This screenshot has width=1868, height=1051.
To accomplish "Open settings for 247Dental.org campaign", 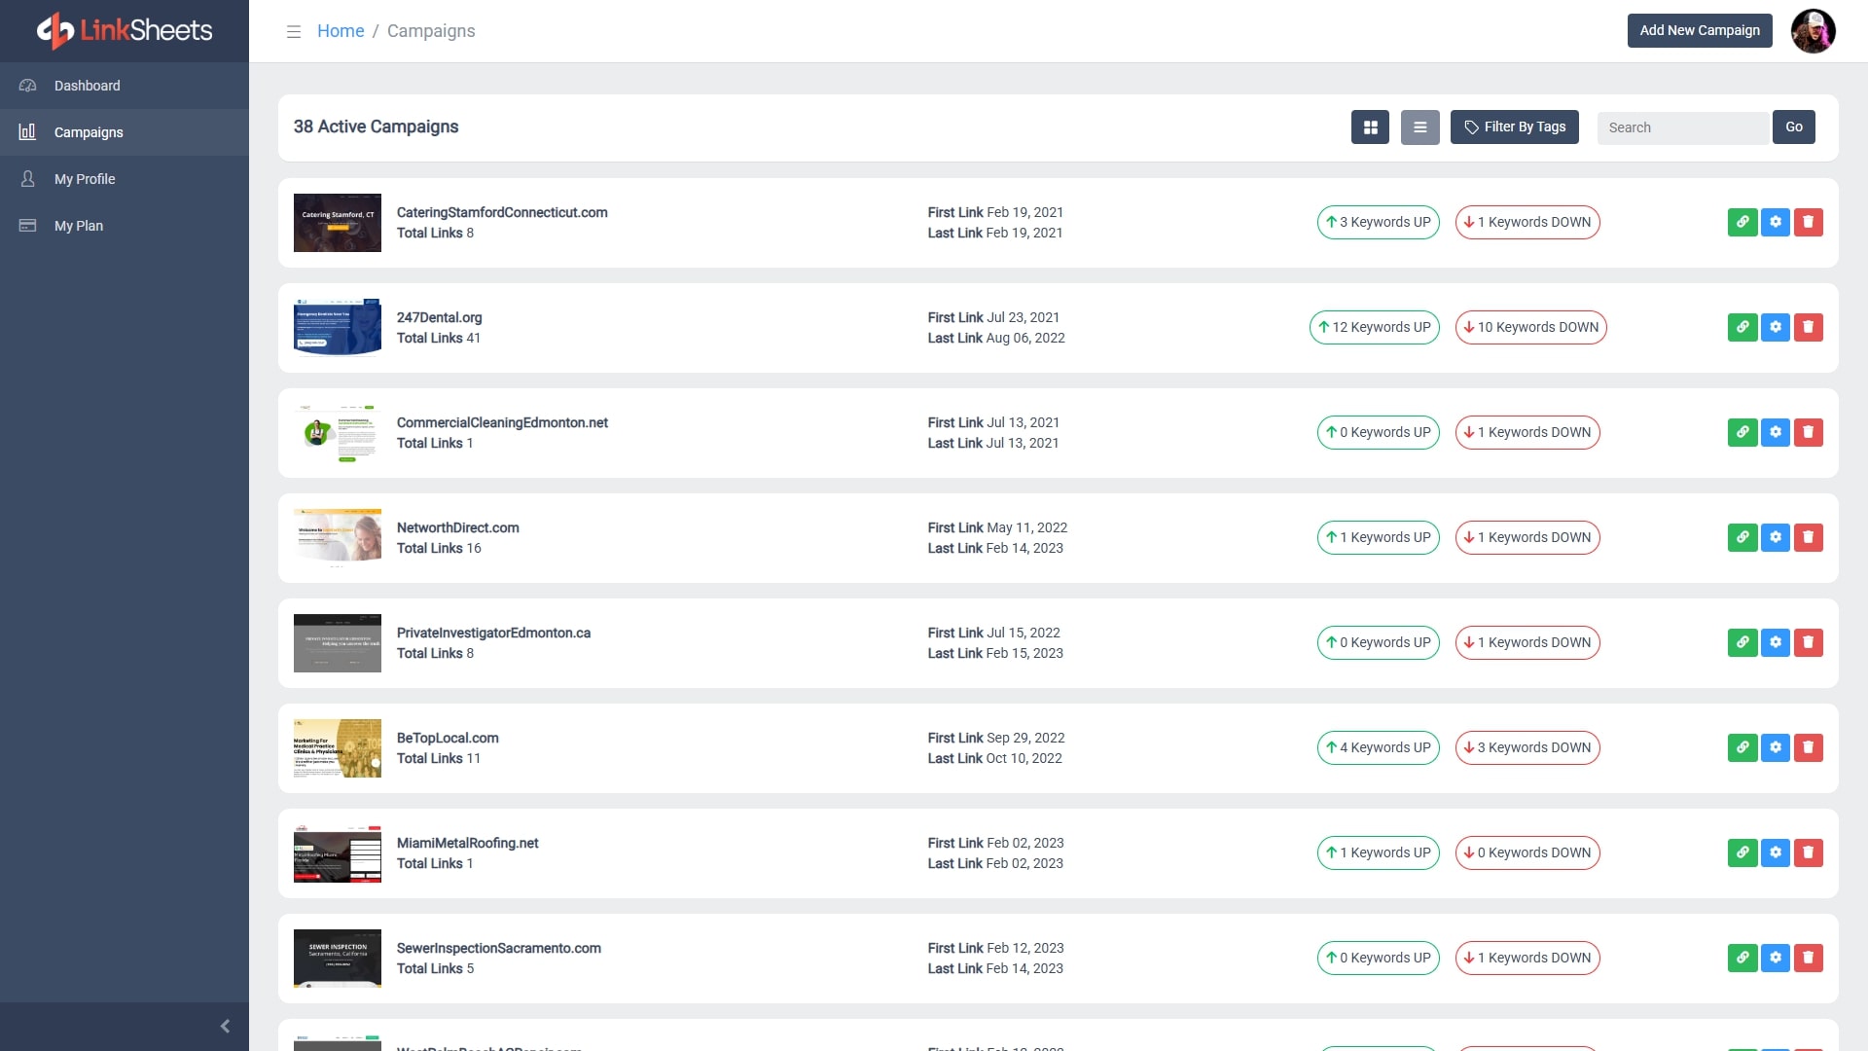I will [x=1776, y=327].
